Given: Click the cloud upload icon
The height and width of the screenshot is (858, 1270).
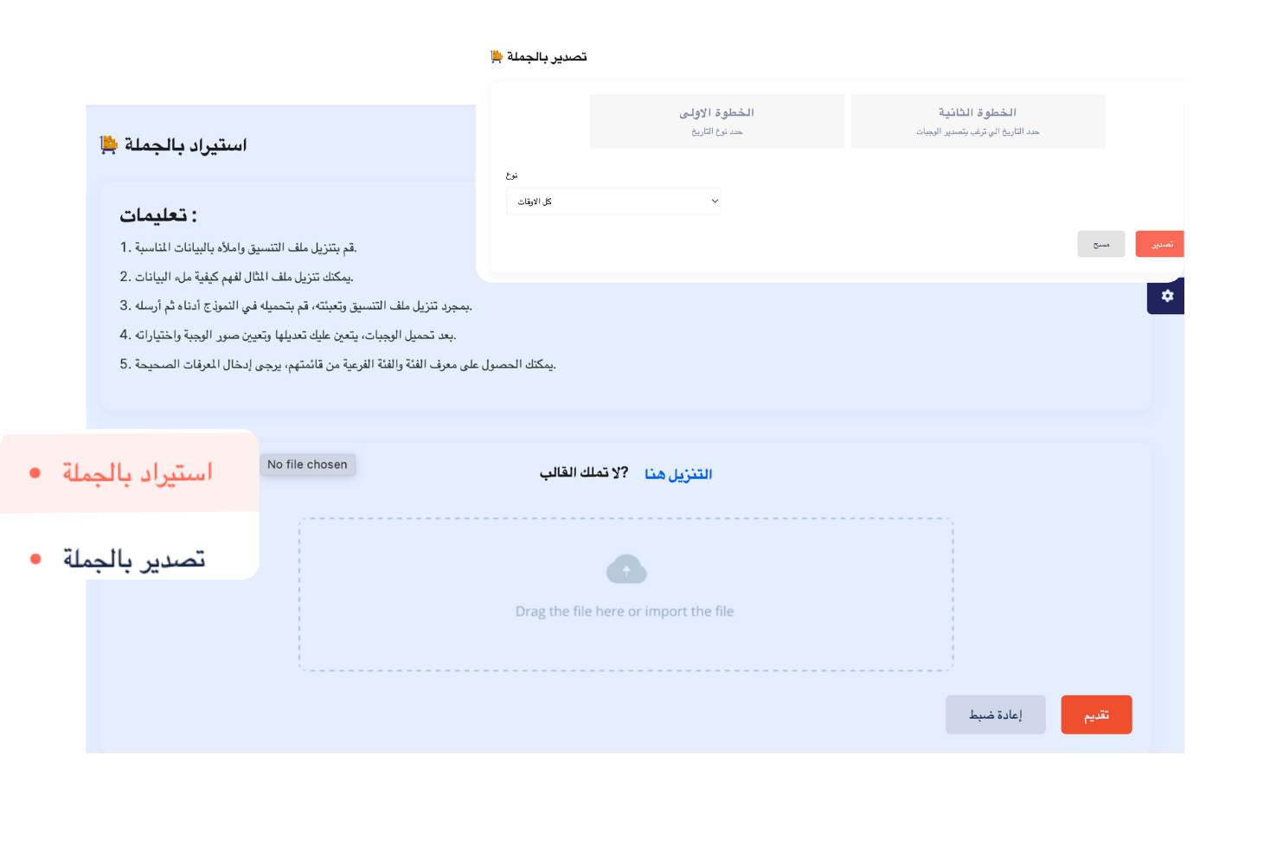Looking at the screenshot, I should 626,570.
